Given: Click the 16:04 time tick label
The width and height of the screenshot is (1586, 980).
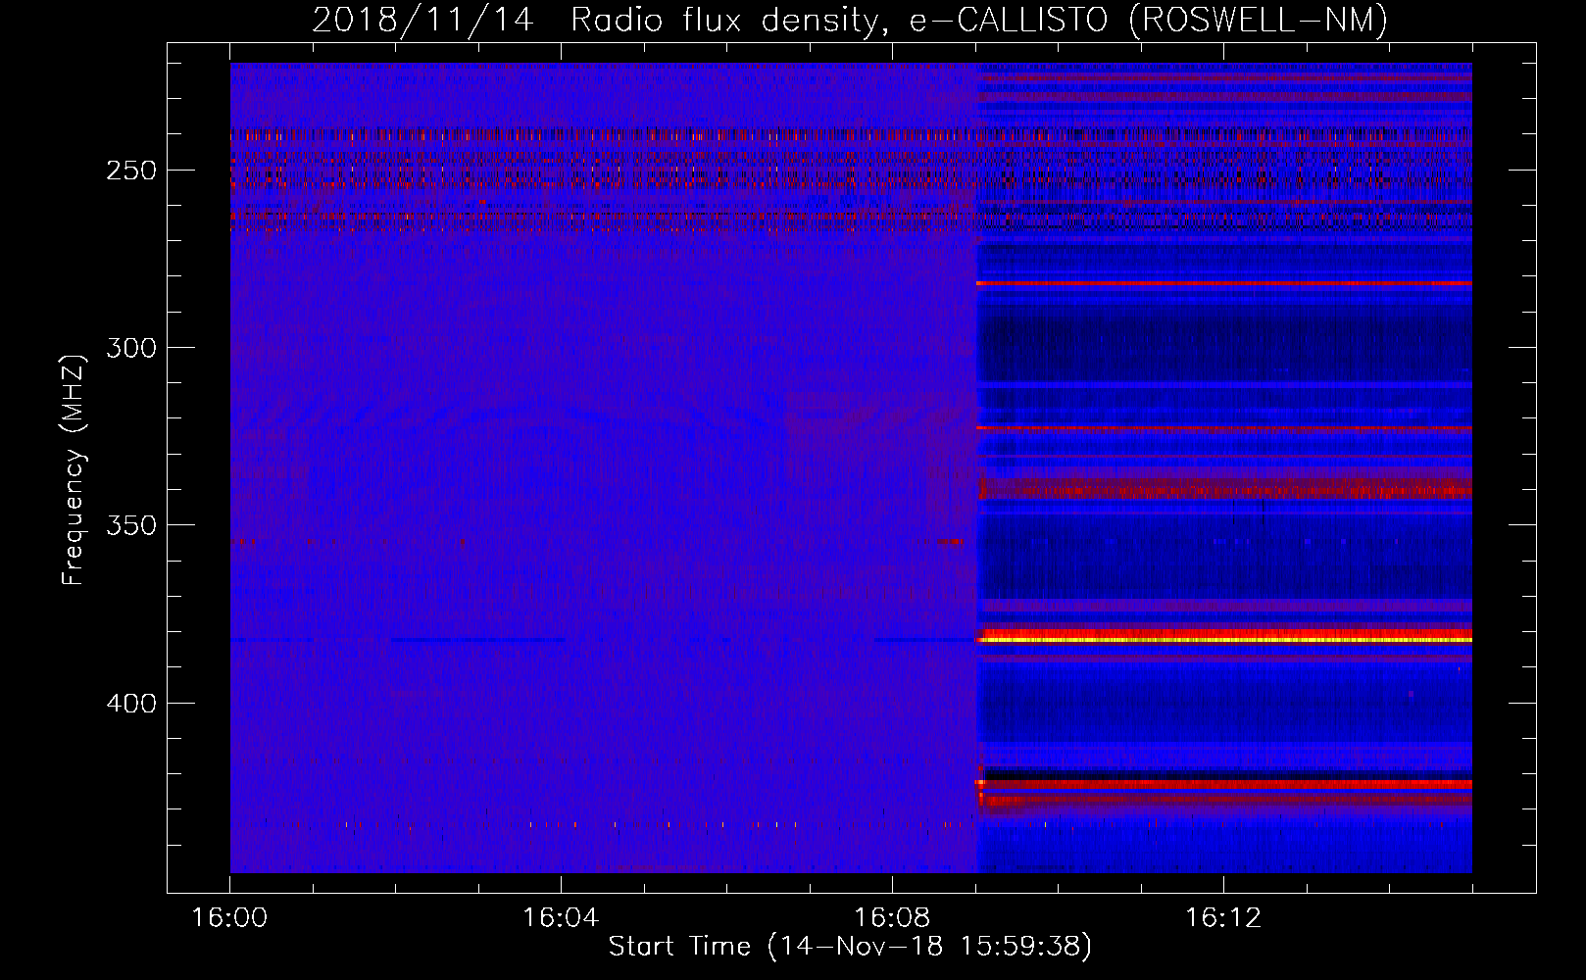Looking at the screenshot, I should point(561,917).
